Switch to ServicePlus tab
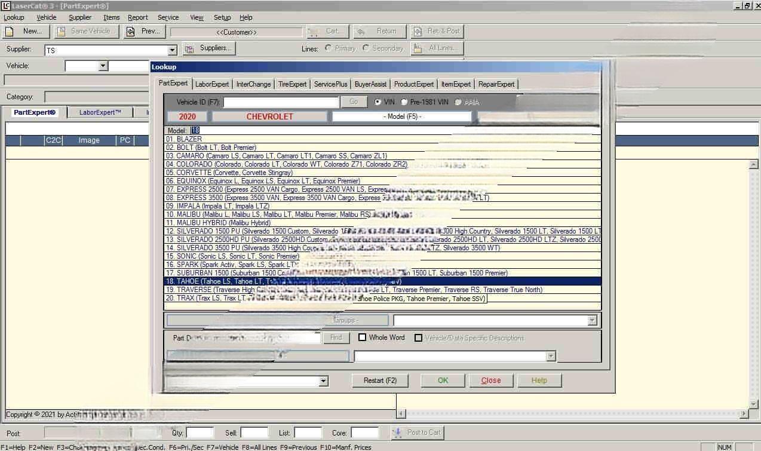The height and width of the screenshot is (451, 761). (x=331, y=84)
